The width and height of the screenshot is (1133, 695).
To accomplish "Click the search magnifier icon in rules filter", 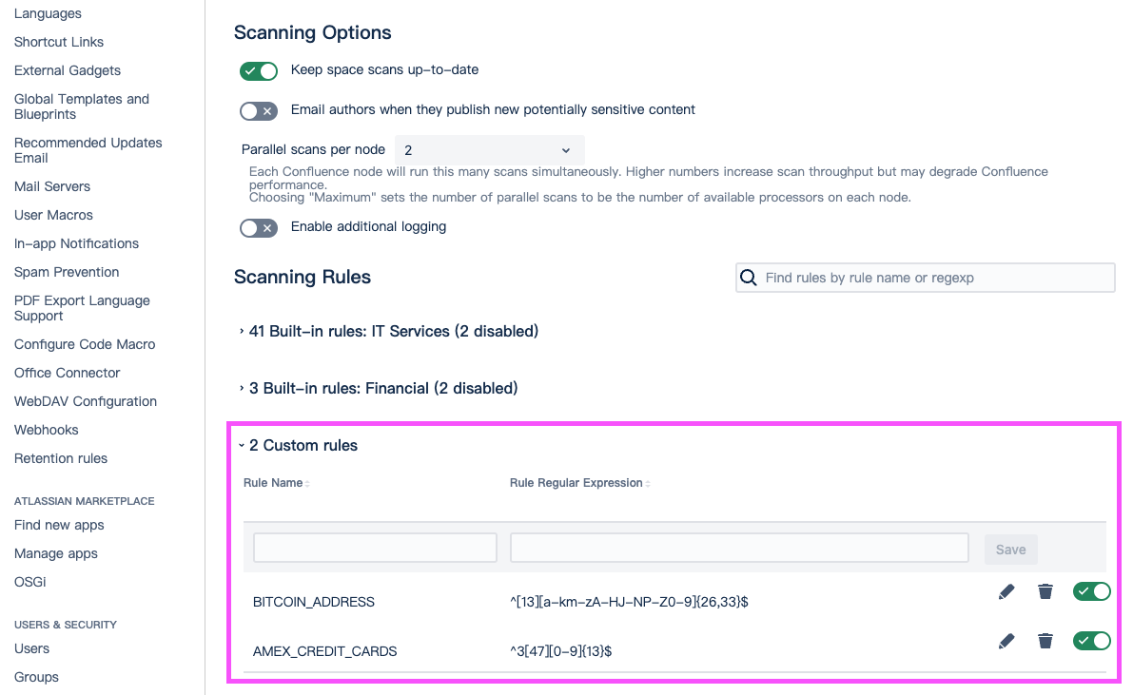I will pos(749,278).
